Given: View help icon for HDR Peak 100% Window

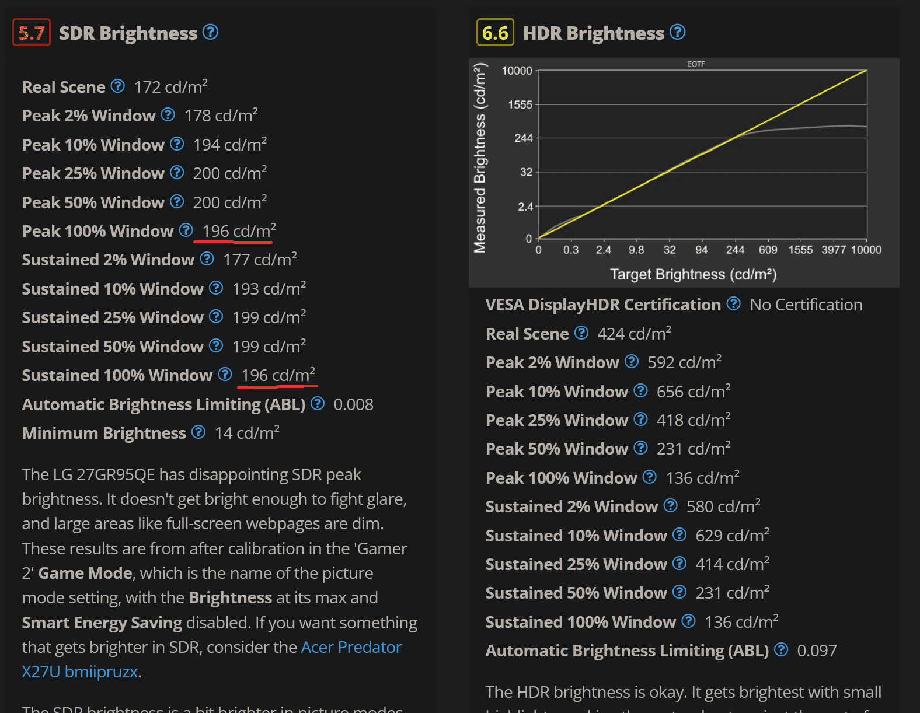Looking at the screenshot, I should [650, 477].
